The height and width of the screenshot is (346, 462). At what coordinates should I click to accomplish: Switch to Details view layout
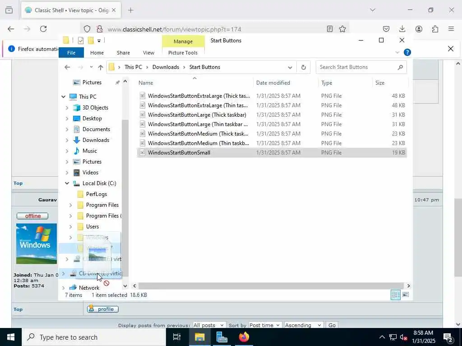click(395, 295)
